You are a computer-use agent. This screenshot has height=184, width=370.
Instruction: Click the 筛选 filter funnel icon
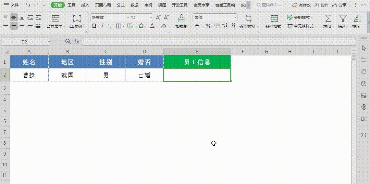(343, 18)
